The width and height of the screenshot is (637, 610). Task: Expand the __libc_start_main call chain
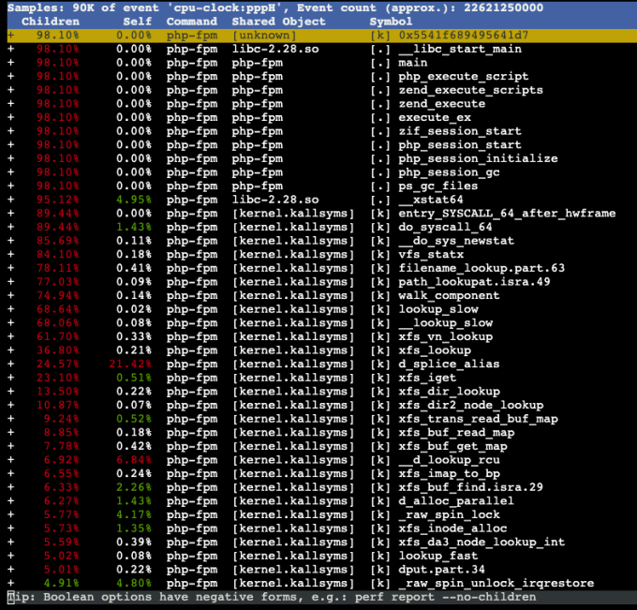tap(11, 49)
